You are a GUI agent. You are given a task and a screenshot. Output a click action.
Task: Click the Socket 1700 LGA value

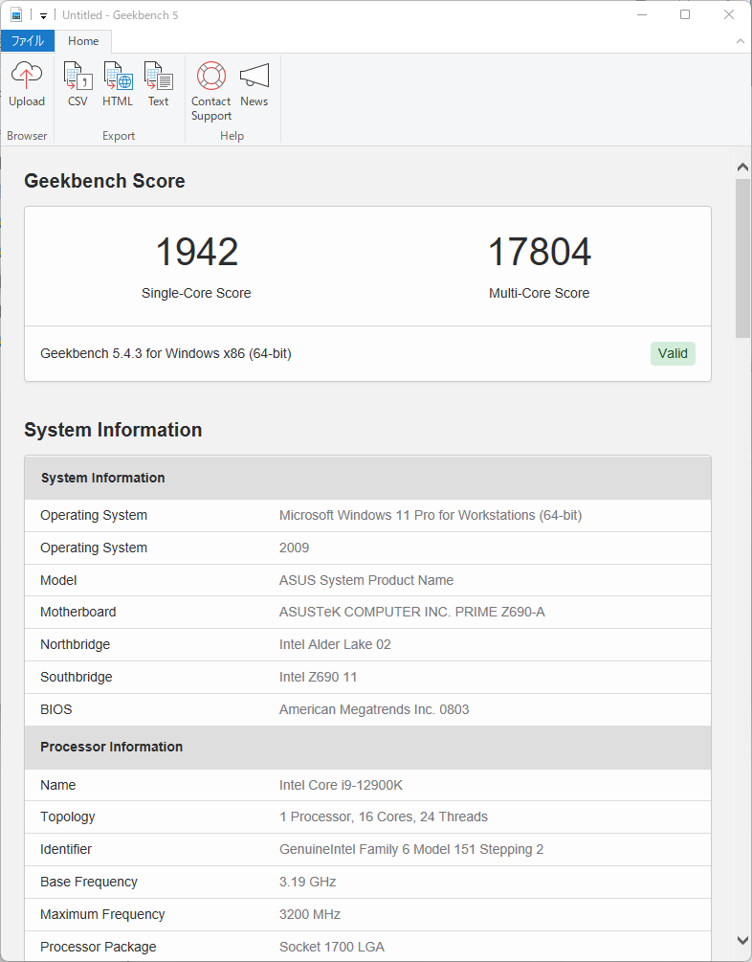coord(332,947)
